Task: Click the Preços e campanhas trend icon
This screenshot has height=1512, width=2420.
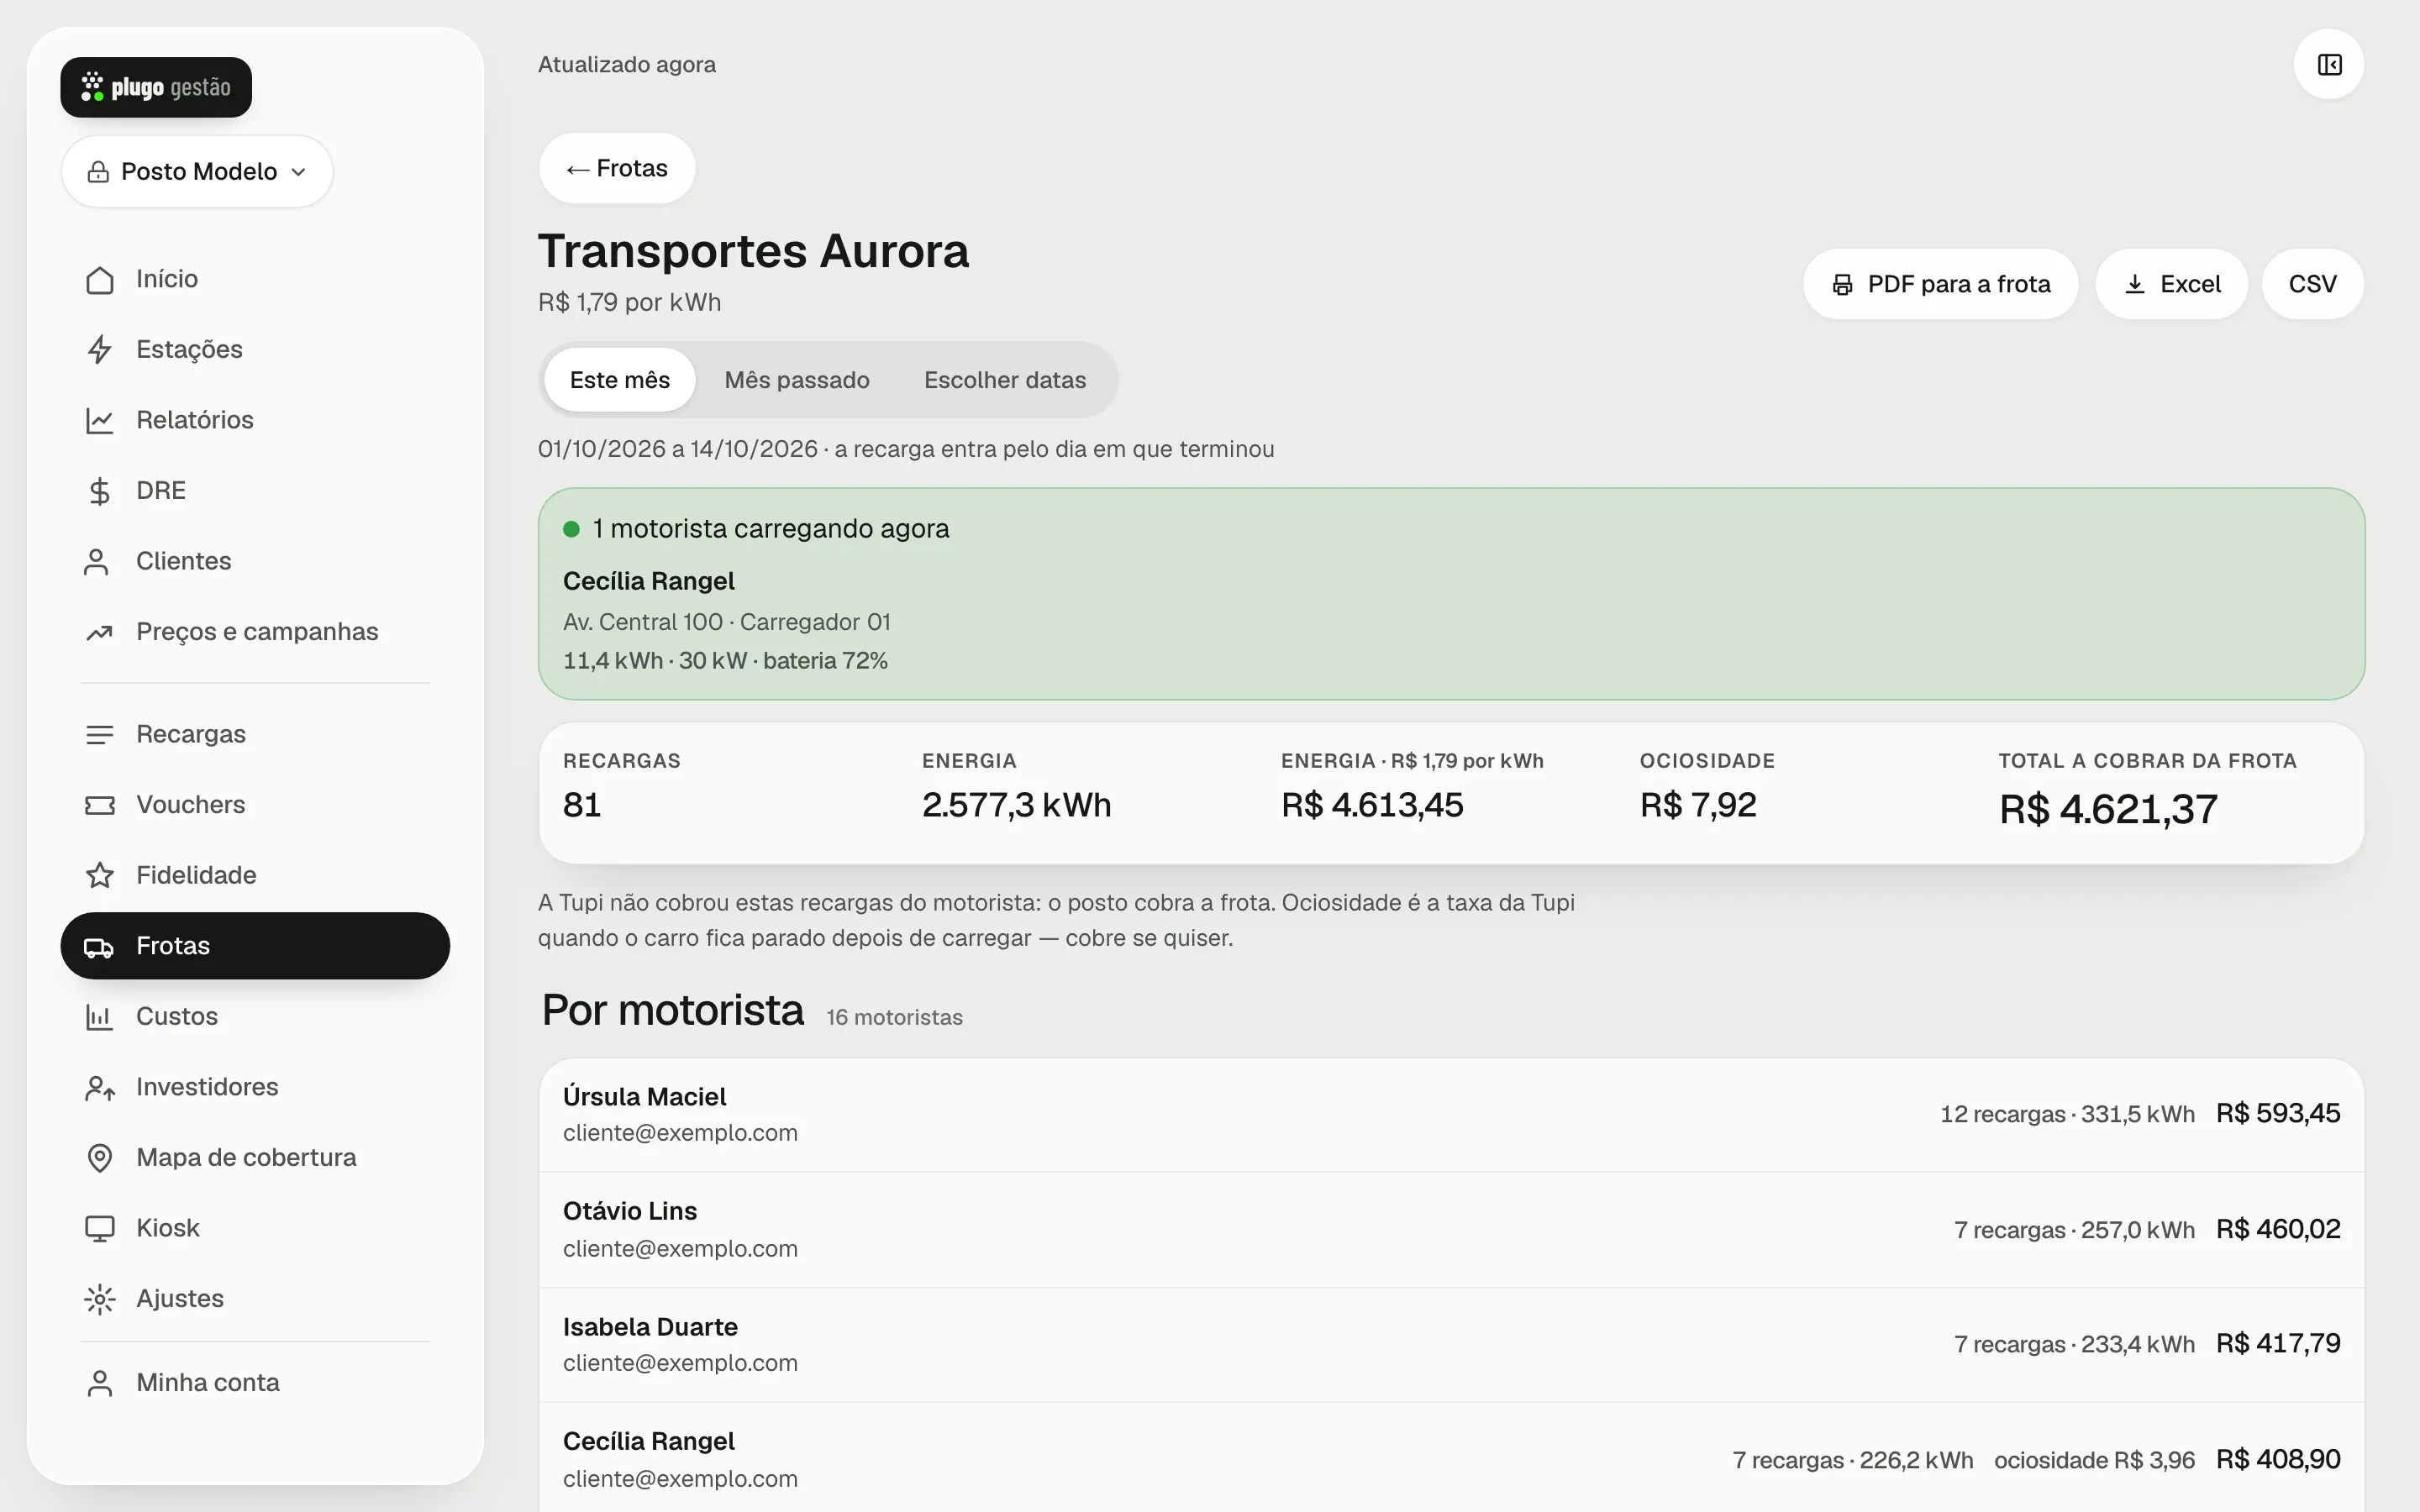Action: pyautogui.click(x=99, y=632)
